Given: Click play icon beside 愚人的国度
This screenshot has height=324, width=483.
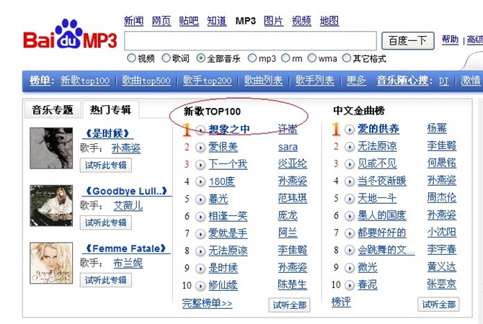Looking at the screenshot, I should 350,216.
